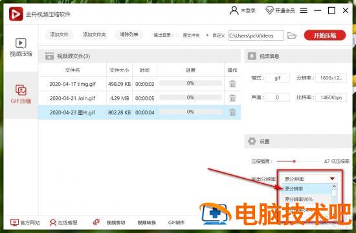The image size is (356, 233).
Task: Click 清除列表 clear list button
Action: coord(129,35)
